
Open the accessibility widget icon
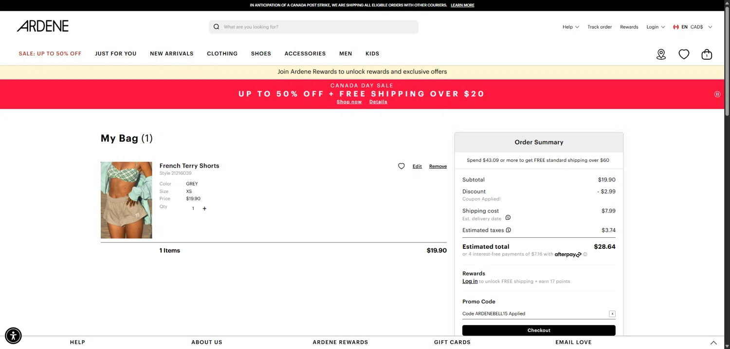click(x=13, y=335)
